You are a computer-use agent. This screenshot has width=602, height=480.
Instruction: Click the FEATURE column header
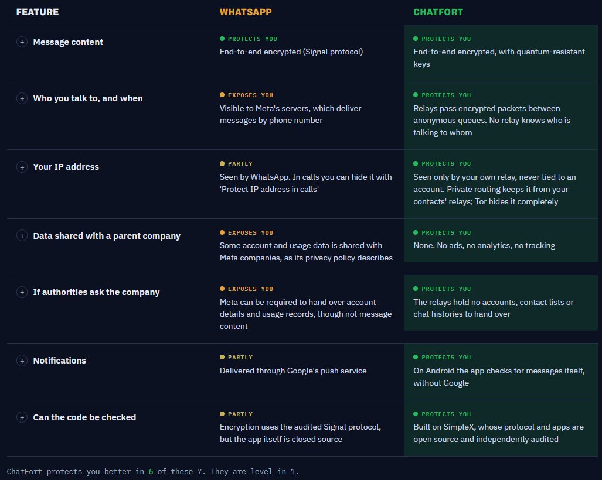38,12
